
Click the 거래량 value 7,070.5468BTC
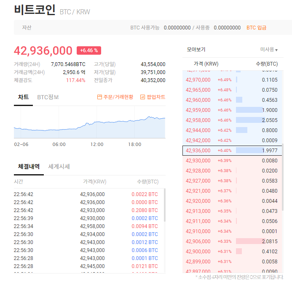tap(68, 64)
